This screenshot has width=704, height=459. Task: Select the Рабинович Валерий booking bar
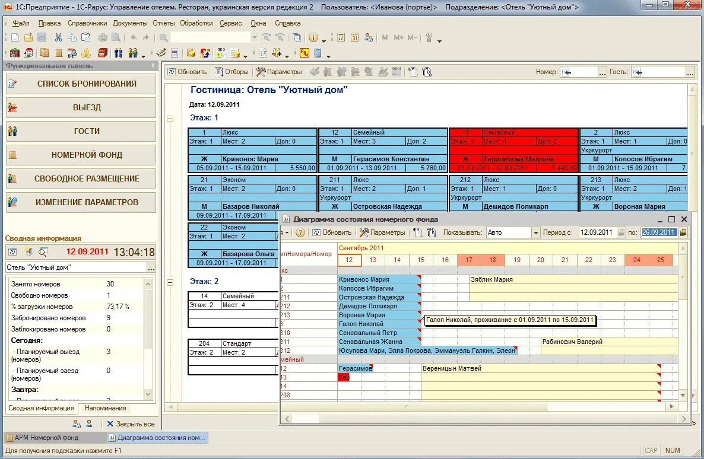click(609, 342)
